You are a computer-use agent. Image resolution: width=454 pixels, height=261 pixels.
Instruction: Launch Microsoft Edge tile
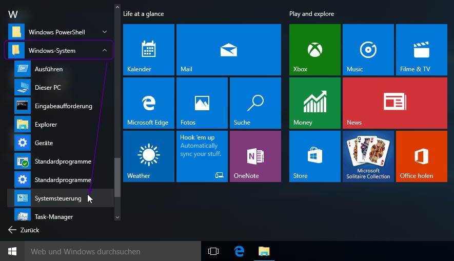(x=149, y=103)
